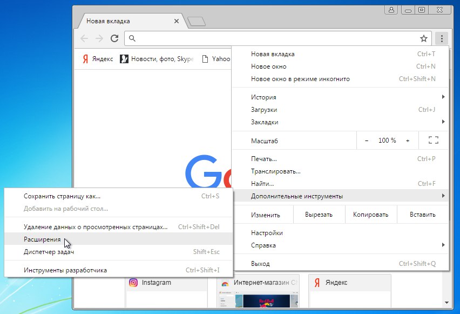Click the Вставить button
The height and width of the screenshot is (314, 460).
click(422, 215)
